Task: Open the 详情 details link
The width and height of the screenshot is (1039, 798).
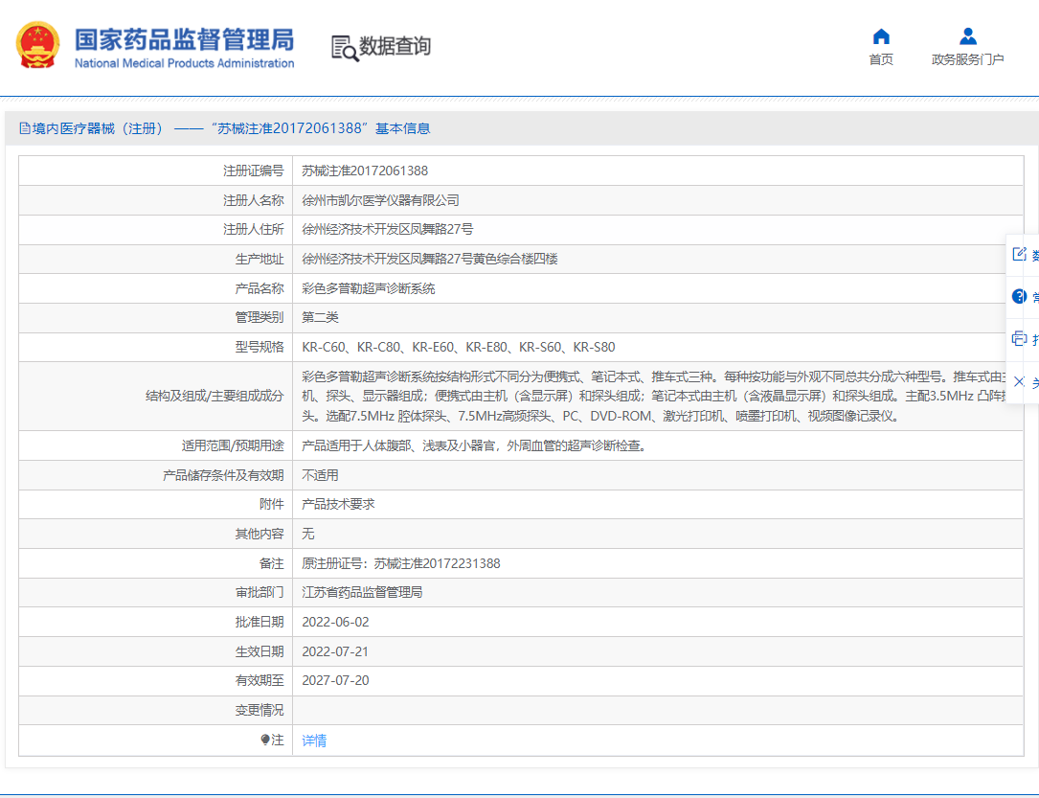Action: (x=313, y=740)
